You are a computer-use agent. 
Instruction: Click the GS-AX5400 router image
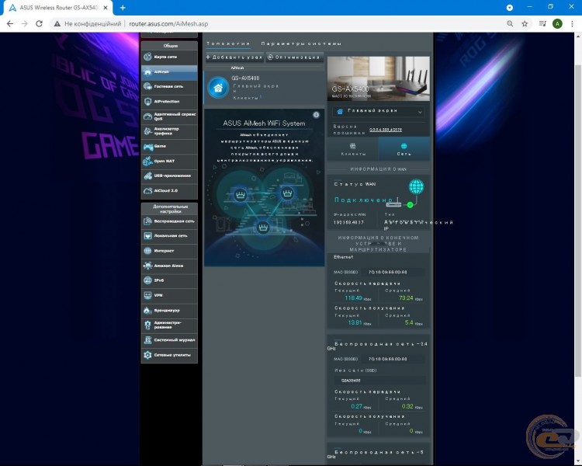tap(378, 78)
